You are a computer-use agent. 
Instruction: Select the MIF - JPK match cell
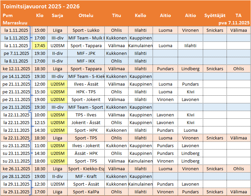[86, 54]
